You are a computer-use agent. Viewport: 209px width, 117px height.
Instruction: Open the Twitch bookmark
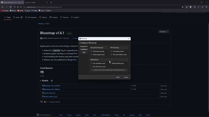point(41,11)
